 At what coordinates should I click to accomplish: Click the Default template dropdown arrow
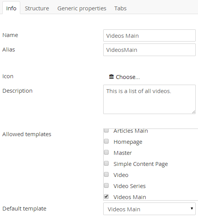(192, 209)
